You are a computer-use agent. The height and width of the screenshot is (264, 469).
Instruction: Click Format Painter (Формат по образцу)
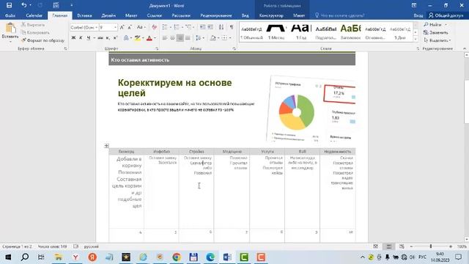tap(43, 40)
